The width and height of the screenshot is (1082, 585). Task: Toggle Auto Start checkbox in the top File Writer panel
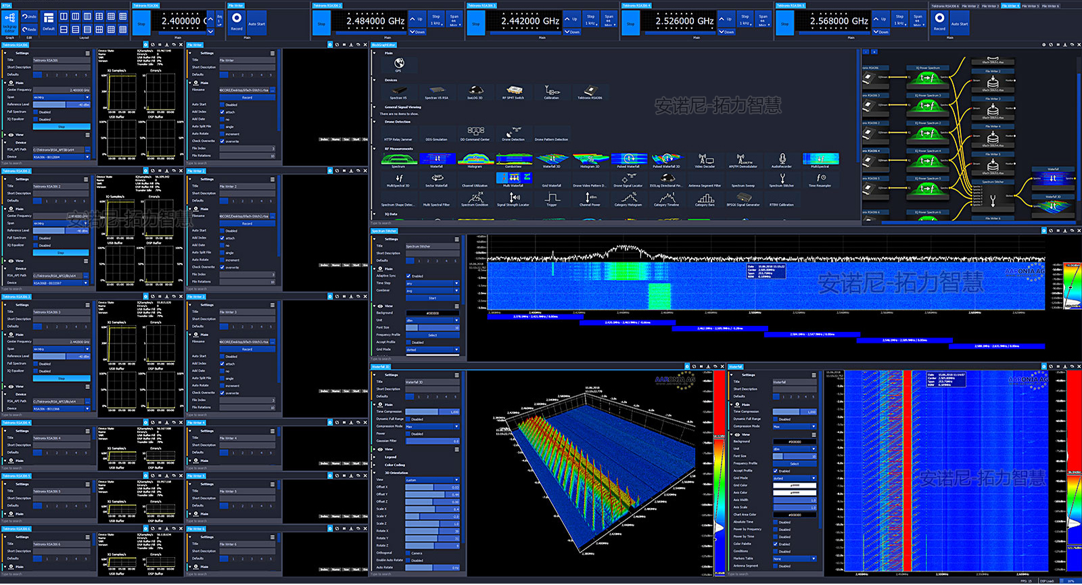pos(222,104)
